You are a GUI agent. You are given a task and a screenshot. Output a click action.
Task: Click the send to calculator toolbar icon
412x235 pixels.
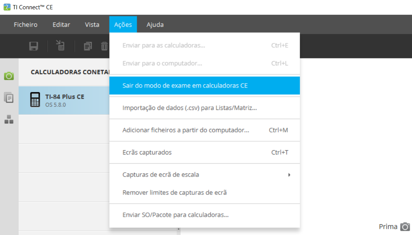coord(60,46)
